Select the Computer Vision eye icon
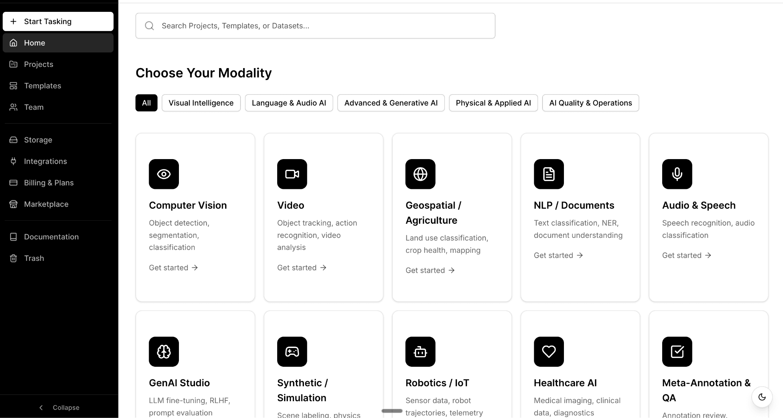Image resolution: width=783 pixels, height=418 pixels. tap(164, 174)
